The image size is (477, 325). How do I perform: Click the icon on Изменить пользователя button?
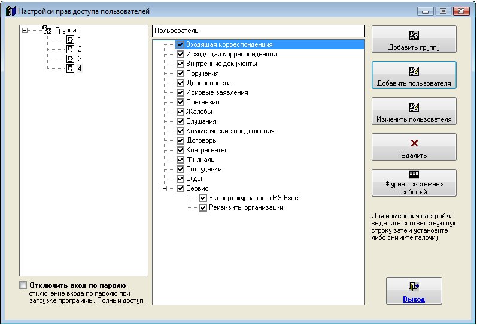coord(414,107)
